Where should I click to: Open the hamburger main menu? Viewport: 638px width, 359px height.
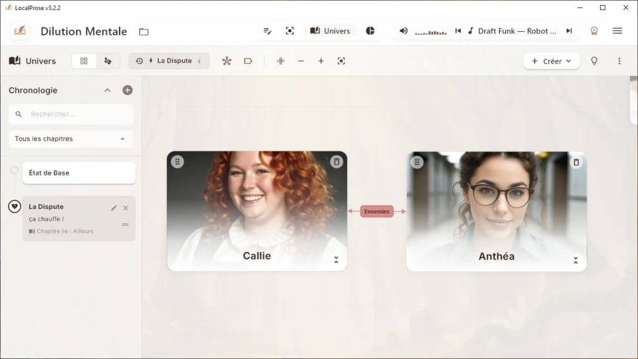pyautogui.click(x=617, y=31)
